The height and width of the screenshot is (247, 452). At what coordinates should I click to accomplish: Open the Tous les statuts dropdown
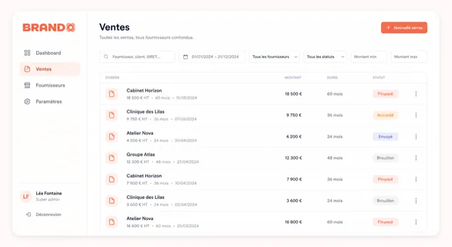tap(325, 56)
